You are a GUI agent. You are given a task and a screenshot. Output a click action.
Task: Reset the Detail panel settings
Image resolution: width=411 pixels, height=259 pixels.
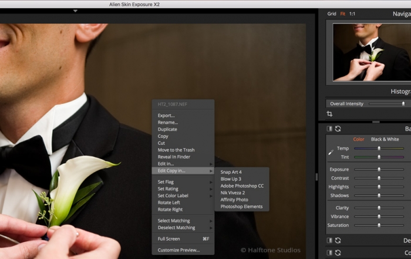click(338, 240)
